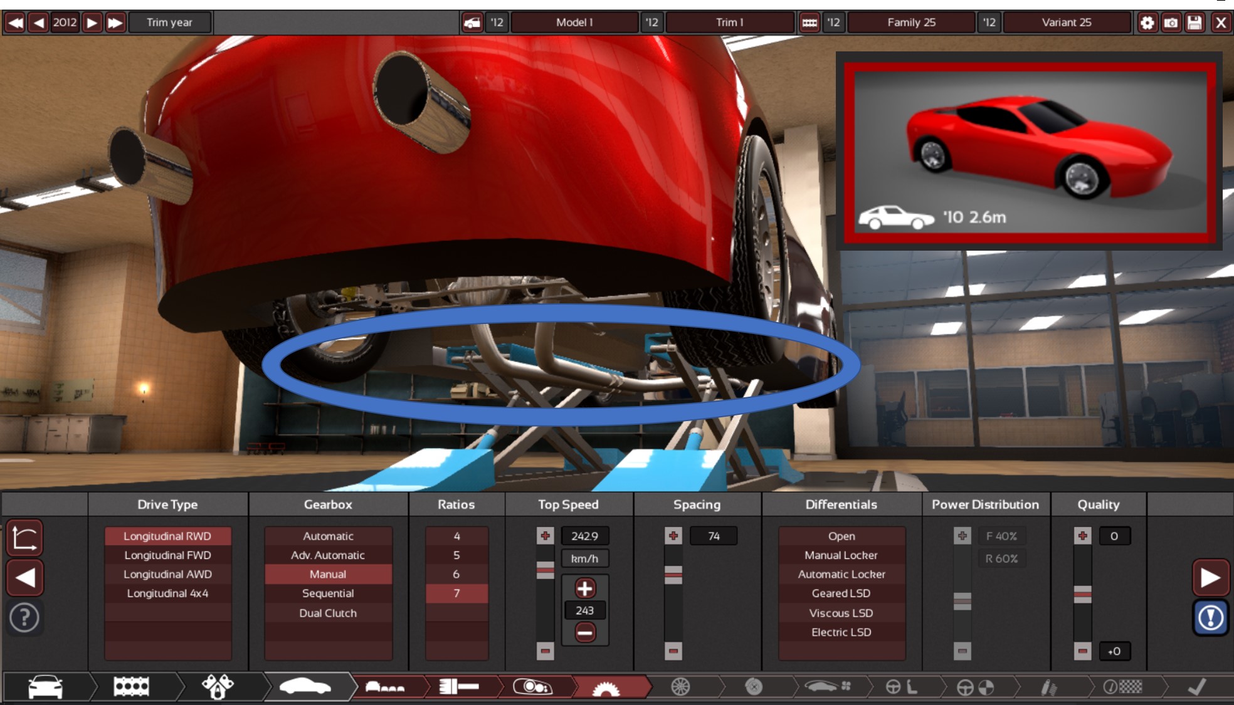Select Geared LSD differential
The image size is (1234, 705).
pyautogui.click(x=841, y=593)
